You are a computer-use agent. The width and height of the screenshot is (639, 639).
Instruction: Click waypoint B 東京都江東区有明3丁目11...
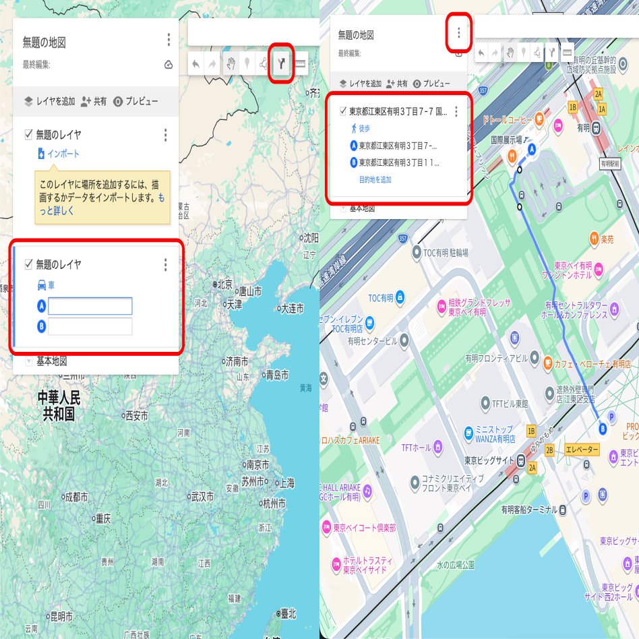click(x=399, y=162)
